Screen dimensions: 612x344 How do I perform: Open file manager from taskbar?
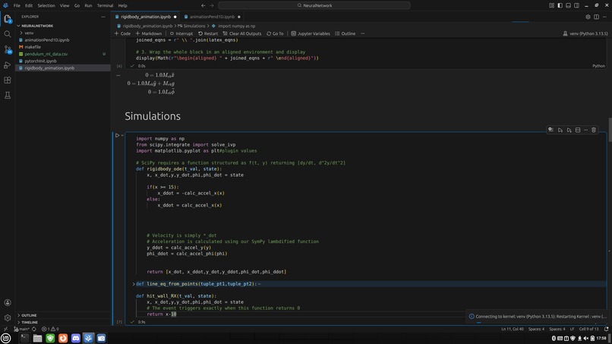pos(37,338)
